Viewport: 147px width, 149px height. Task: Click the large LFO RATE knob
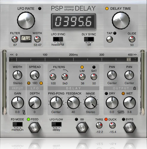(26, 21)
